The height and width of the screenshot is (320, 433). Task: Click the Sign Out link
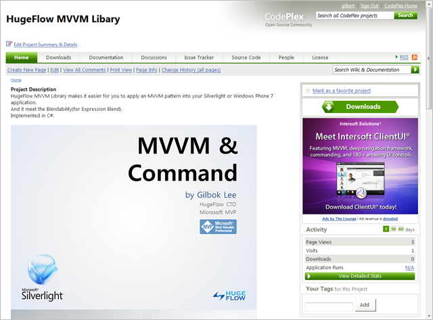click(x=369, y=6)
